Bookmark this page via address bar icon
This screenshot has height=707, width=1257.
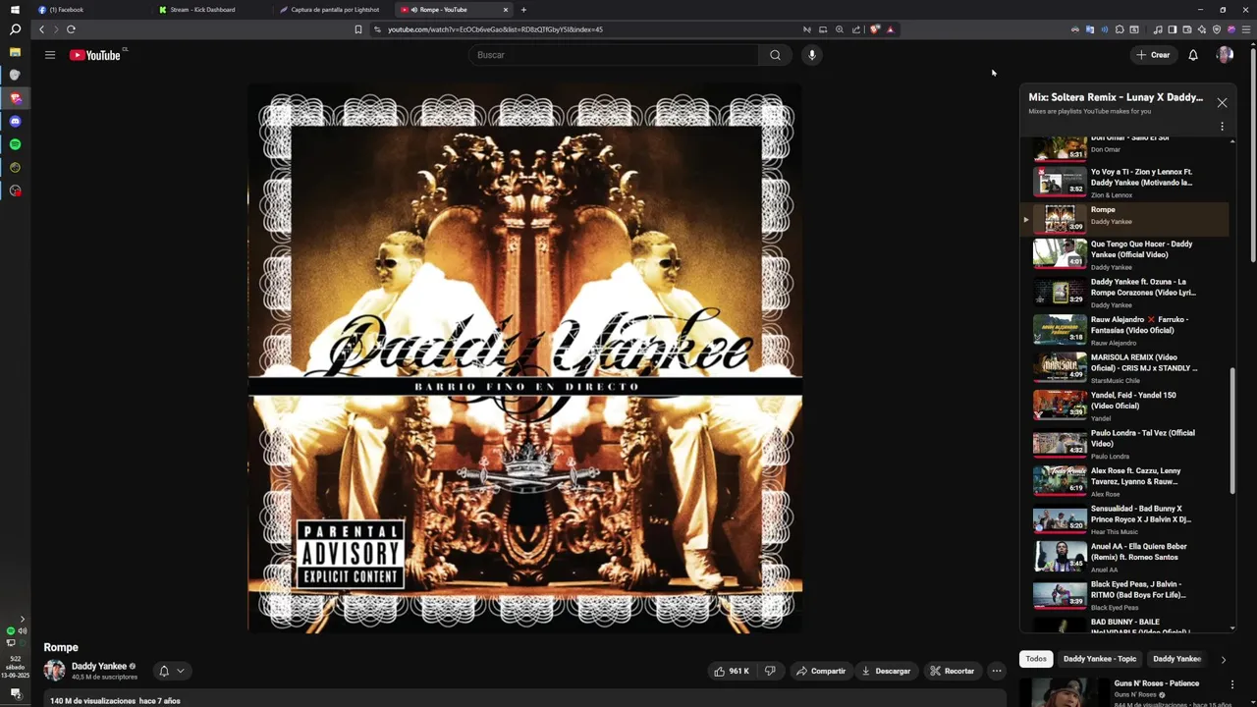tap(358, 29)
